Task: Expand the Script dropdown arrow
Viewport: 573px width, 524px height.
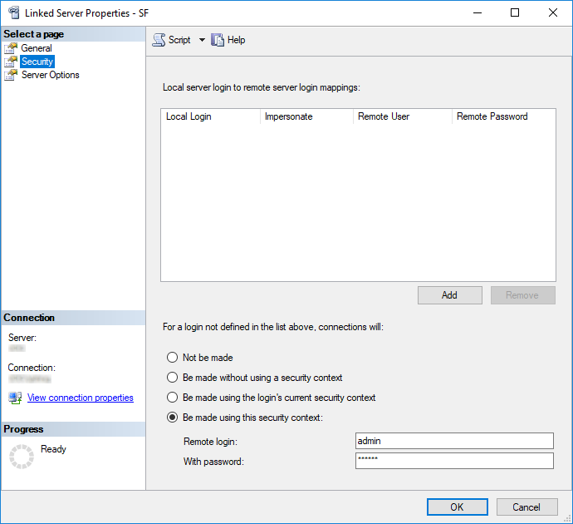Action: [202, 40]
